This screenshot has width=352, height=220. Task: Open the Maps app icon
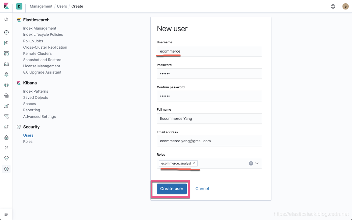(6, 75)
